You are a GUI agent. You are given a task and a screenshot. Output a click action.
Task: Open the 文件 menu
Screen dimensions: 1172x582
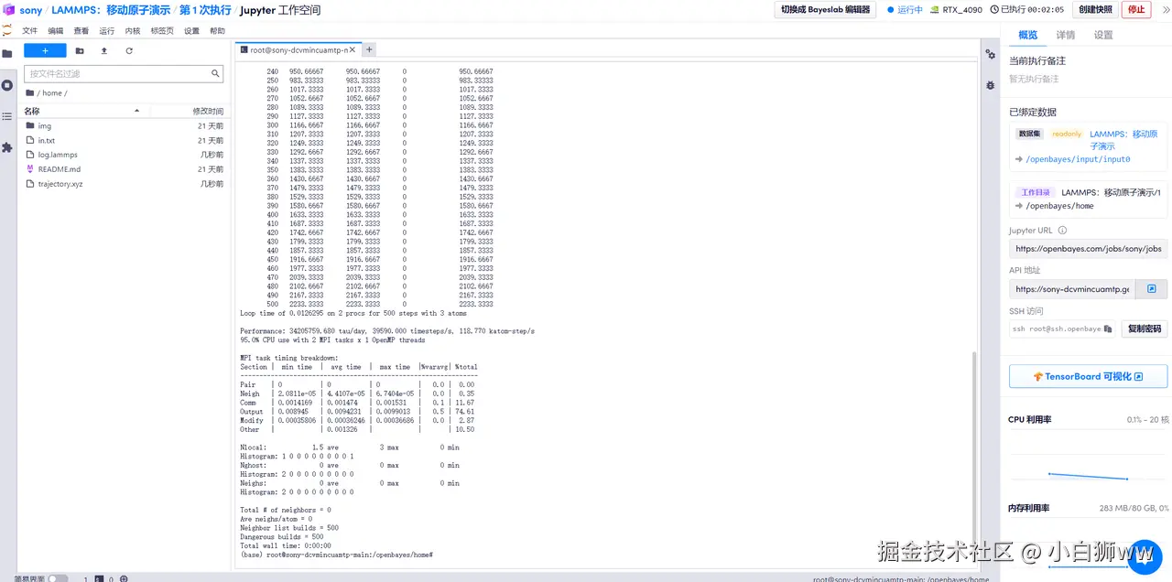click(x=30, y=30)
